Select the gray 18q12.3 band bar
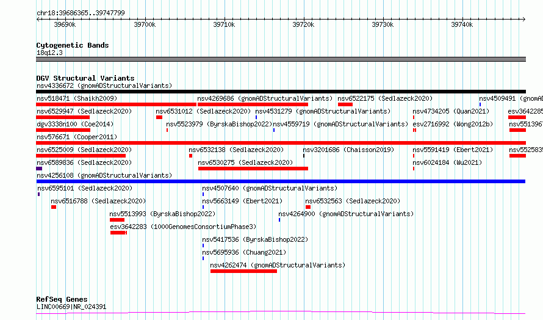The image size is (543, 320). (x=281, y=59)
